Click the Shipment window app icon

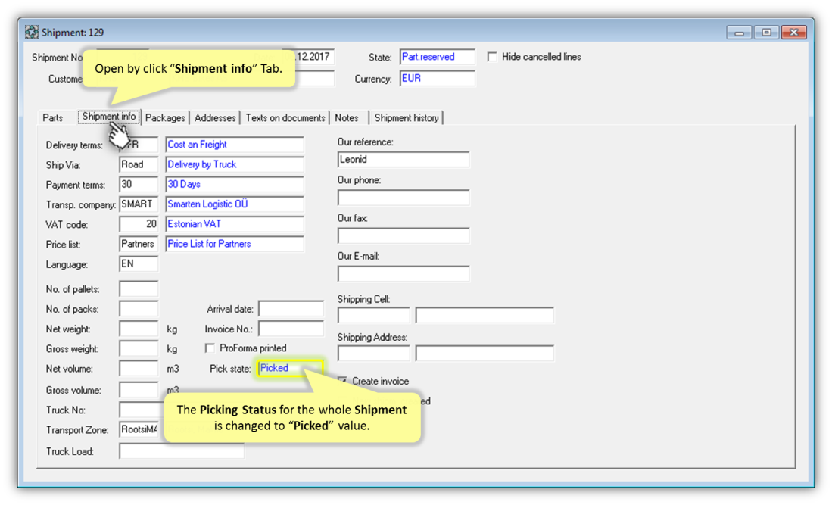point(32,32)
